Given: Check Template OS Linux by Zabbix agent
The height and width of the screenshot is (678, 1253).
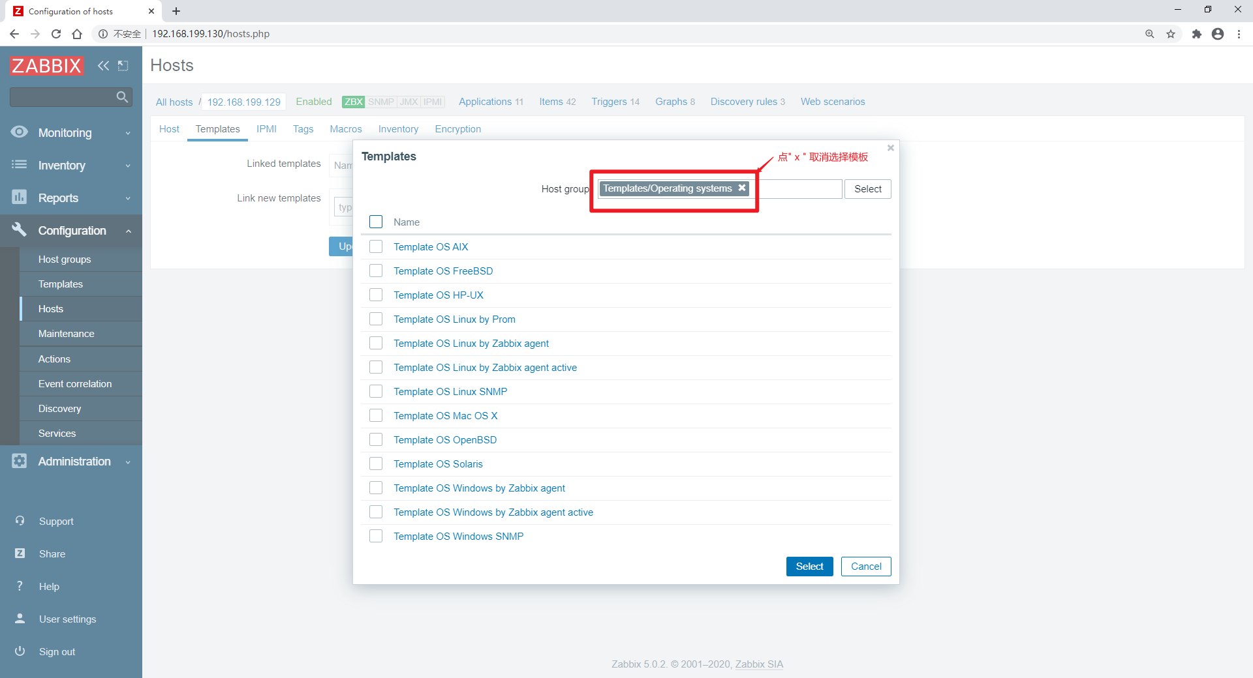Looking at the screenshot, I should [376, 343].
